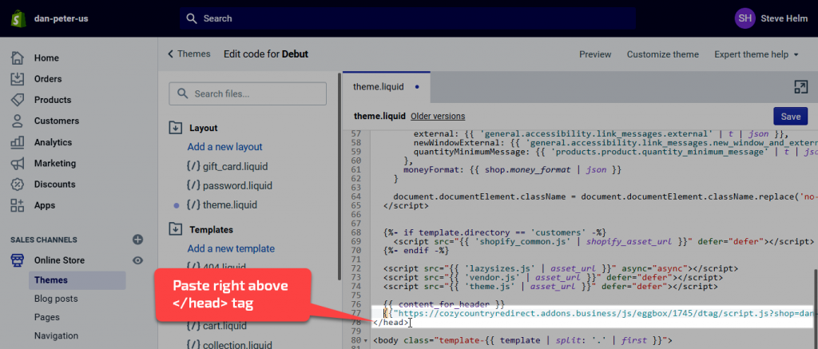This screenshot has width=818, height=349.
Task: Collapse the Layout folder icon
Action: [175, 128]
